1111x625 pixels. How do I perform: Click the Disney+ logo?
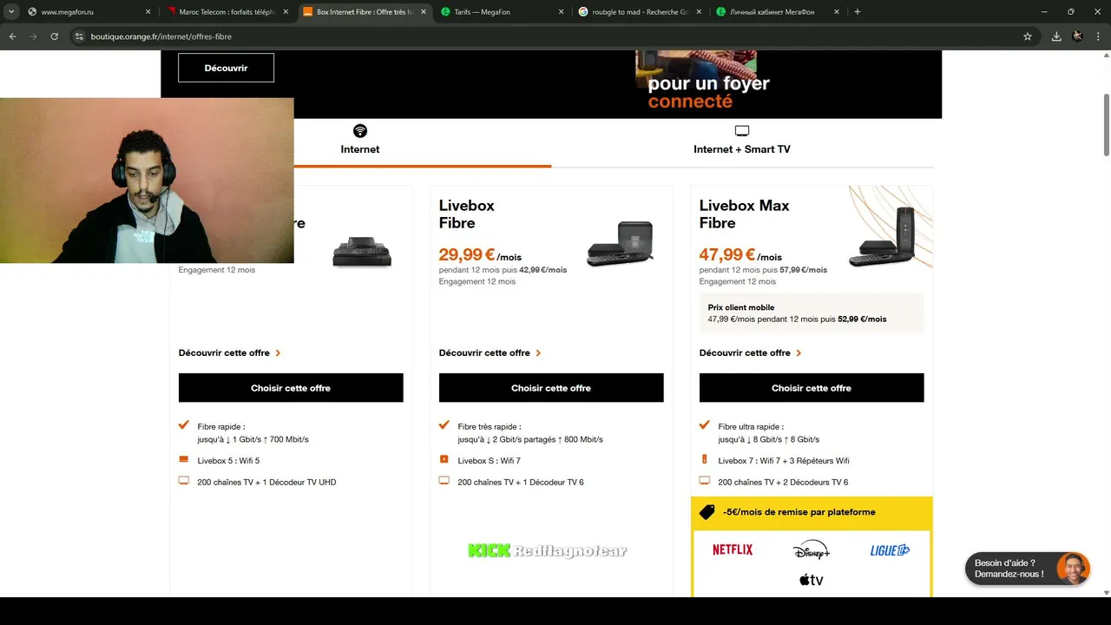click(x=812, y=549)
